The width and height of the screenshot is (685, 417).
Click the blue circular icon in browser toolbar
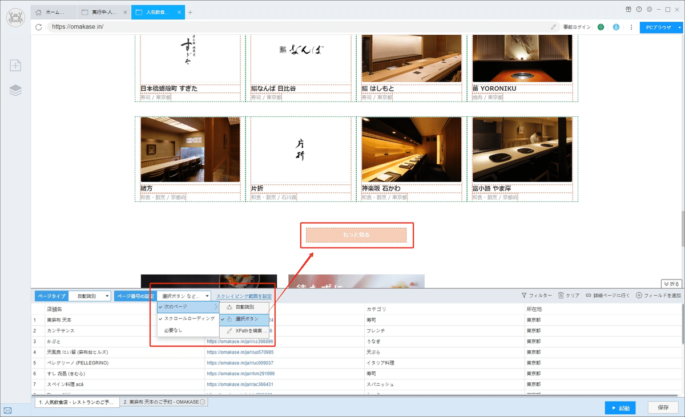(616, 27)
